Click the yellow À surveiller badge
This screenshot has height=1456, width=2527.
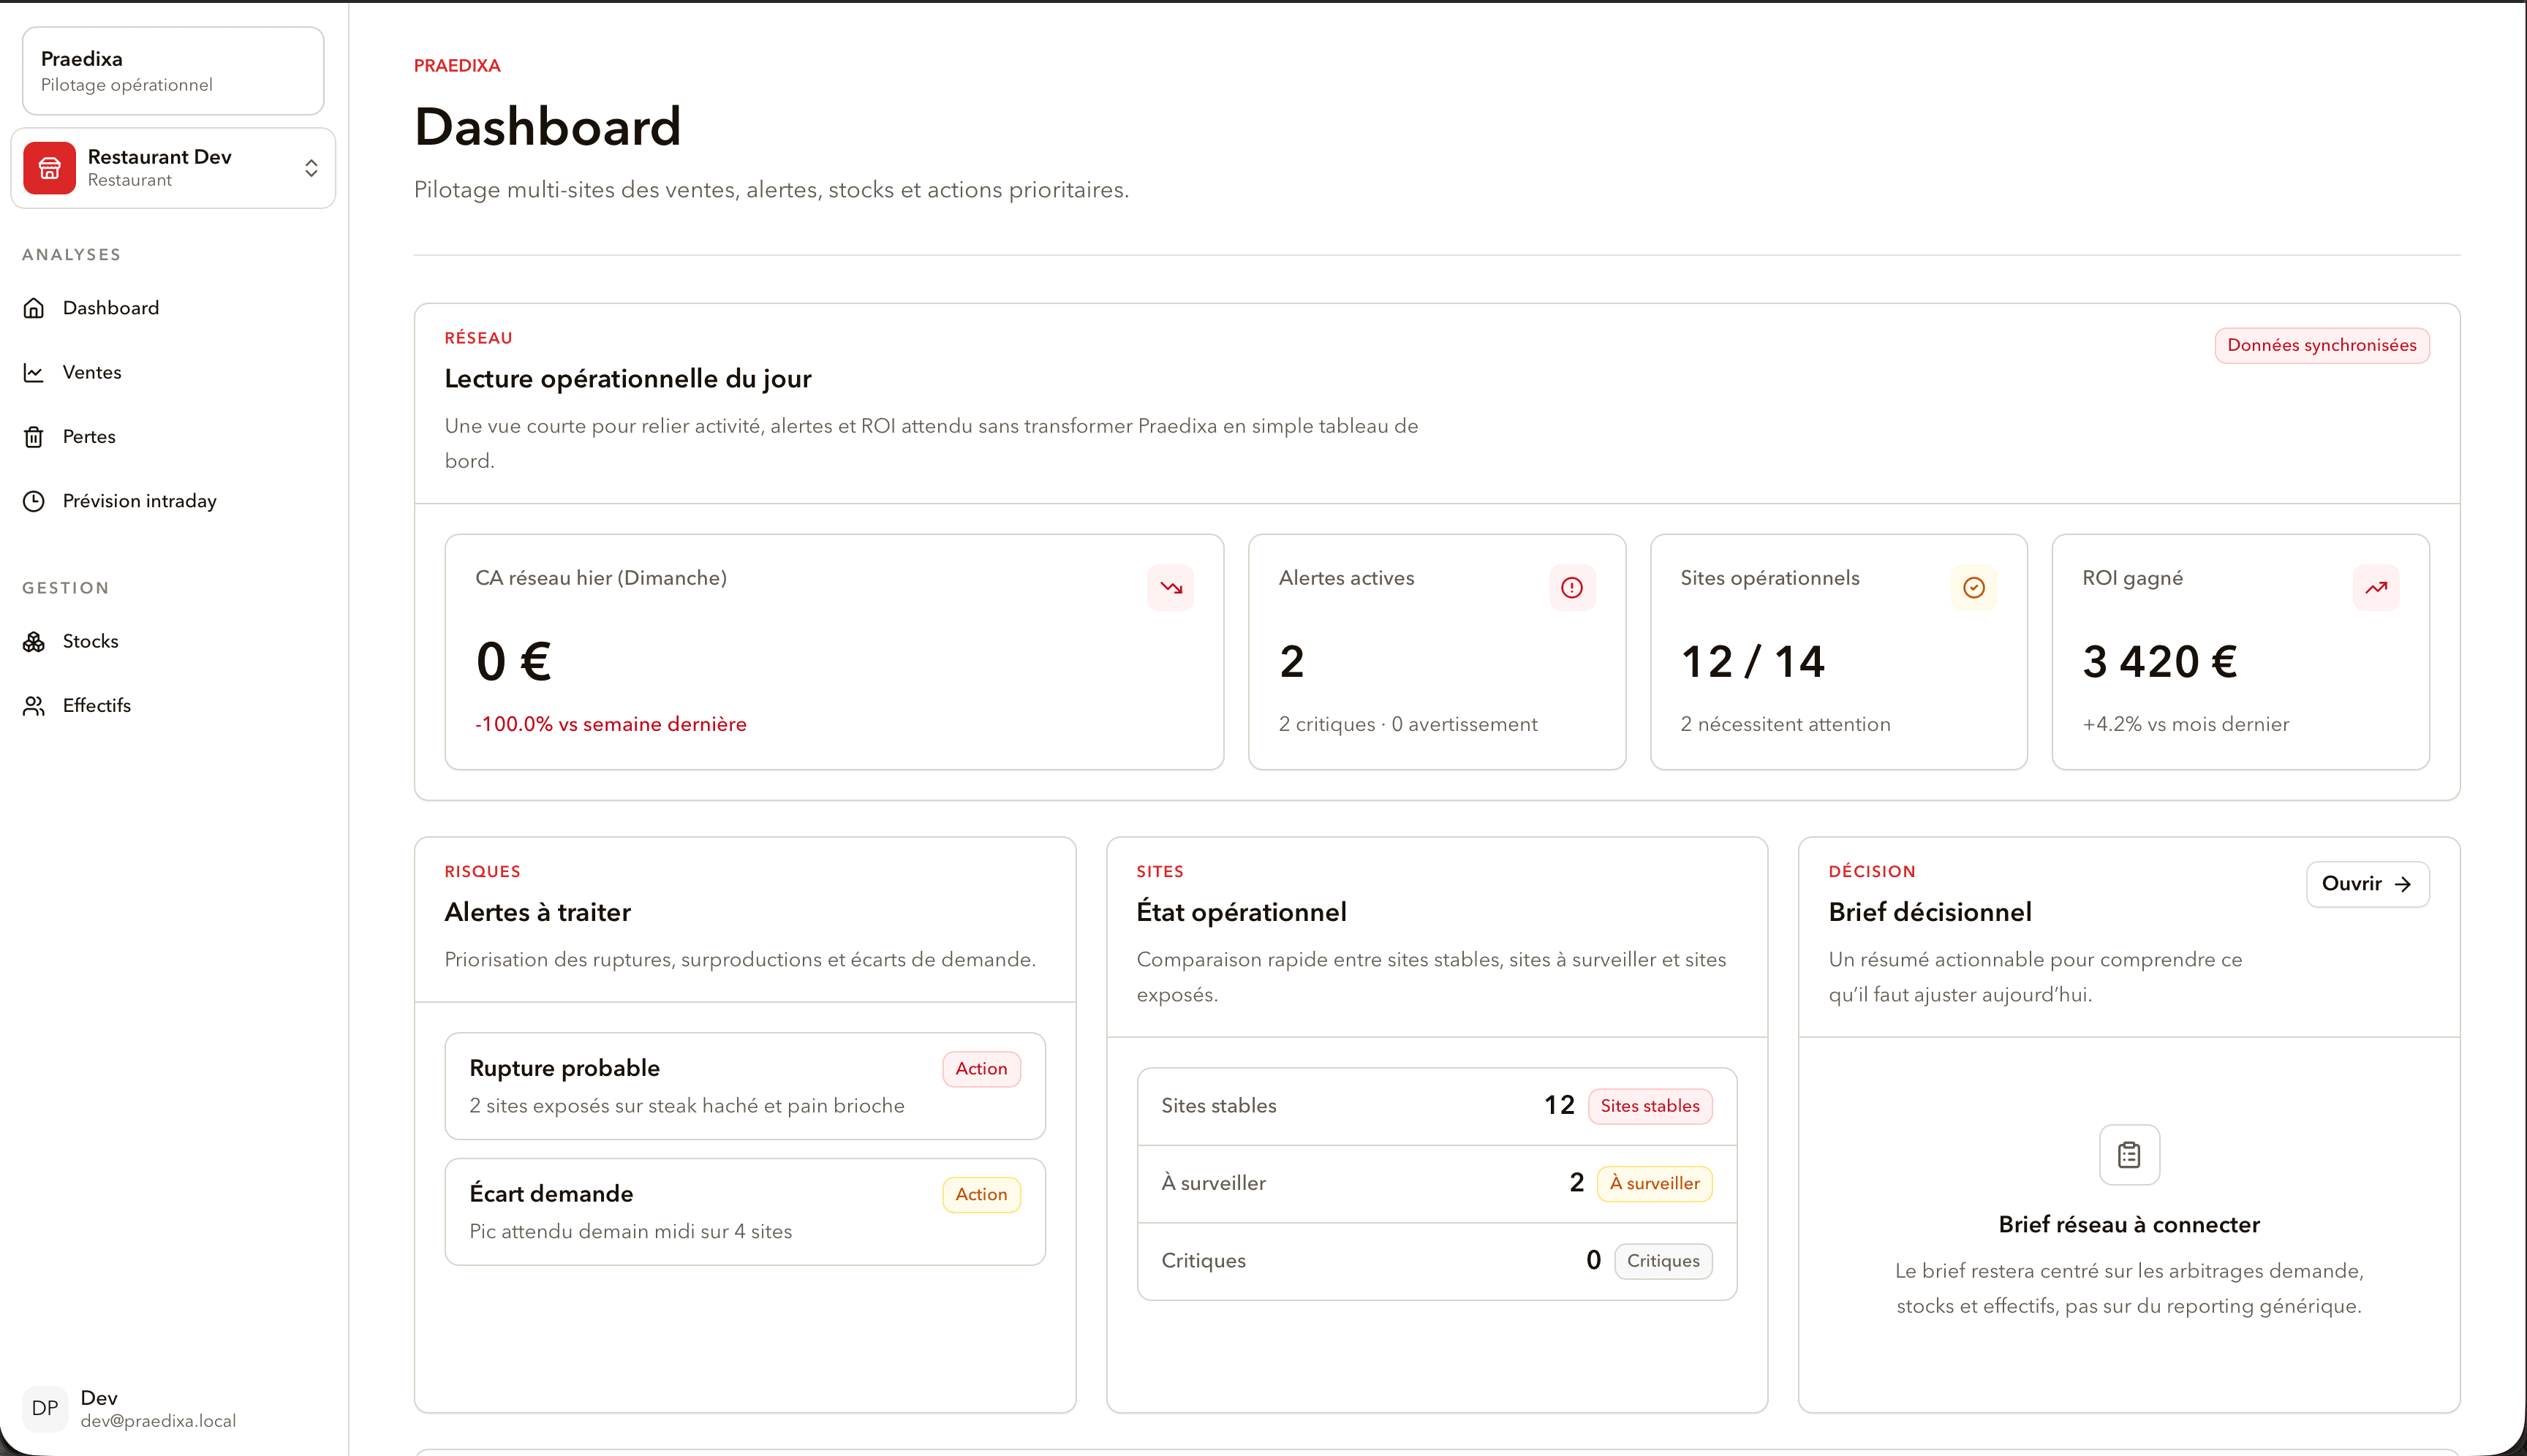(1654, 1184)
